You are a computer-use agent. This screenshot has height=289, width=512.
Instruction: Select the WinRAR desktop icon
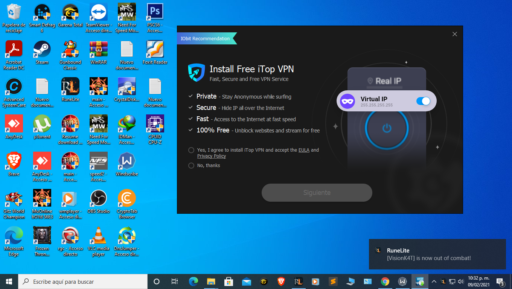99,53
